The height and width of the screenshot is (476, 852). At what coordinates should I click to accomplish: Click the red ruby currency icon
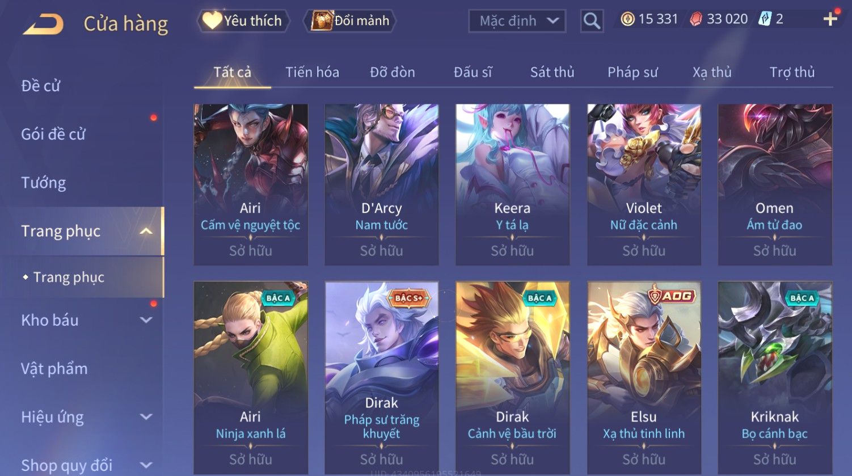point(696,20)
